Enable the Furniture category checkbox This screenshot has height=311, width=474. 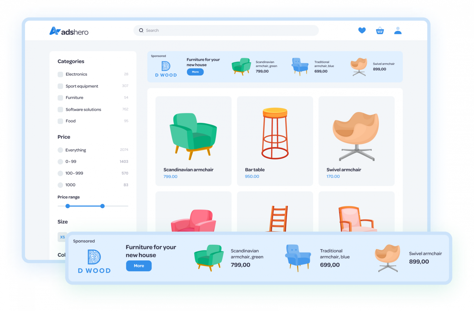[60, 98]
